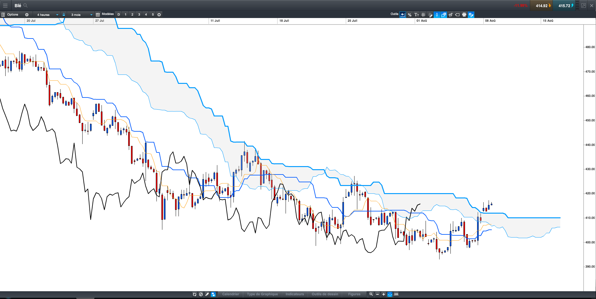Toggle the grid display
596x299 pixels.
423,15
